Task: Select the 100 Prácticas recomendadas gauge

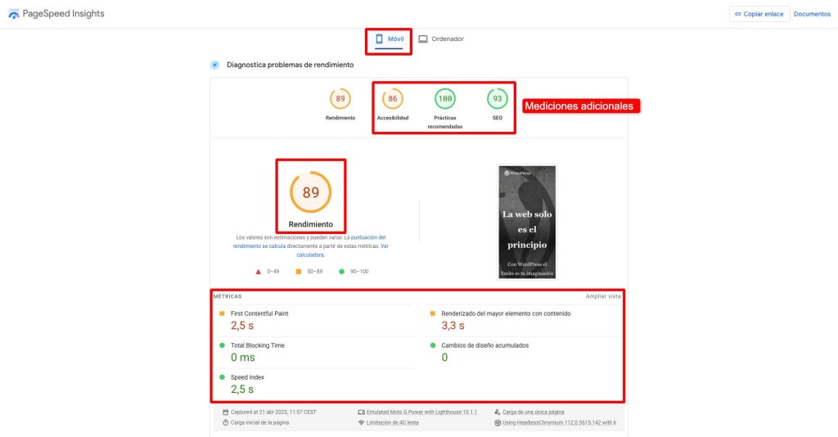Action: click(444, 99)
